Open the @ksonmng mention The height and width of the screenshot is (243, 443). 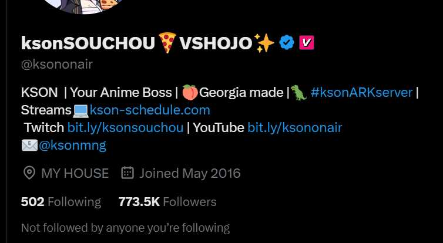(72, 146)
